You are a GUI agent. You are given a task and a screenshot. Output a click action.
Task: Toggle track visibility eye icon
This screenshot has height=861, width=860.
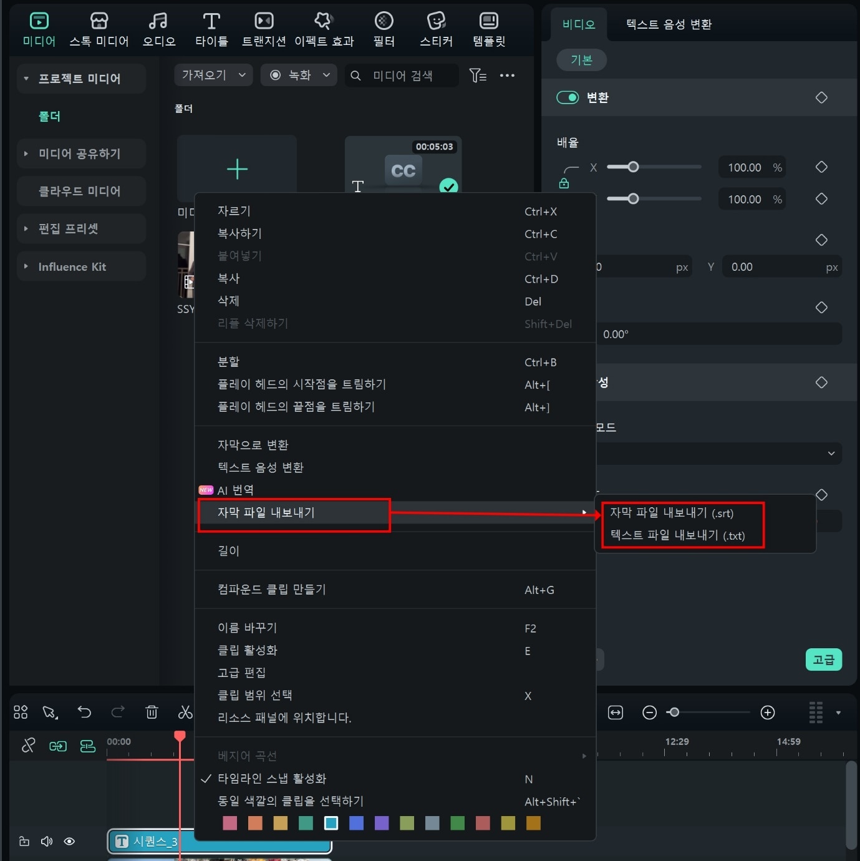click(x=69, y=841)
